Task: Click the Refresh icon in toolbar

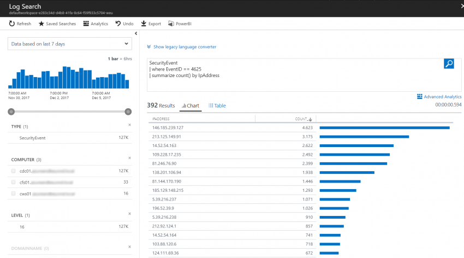Action: 11,24
